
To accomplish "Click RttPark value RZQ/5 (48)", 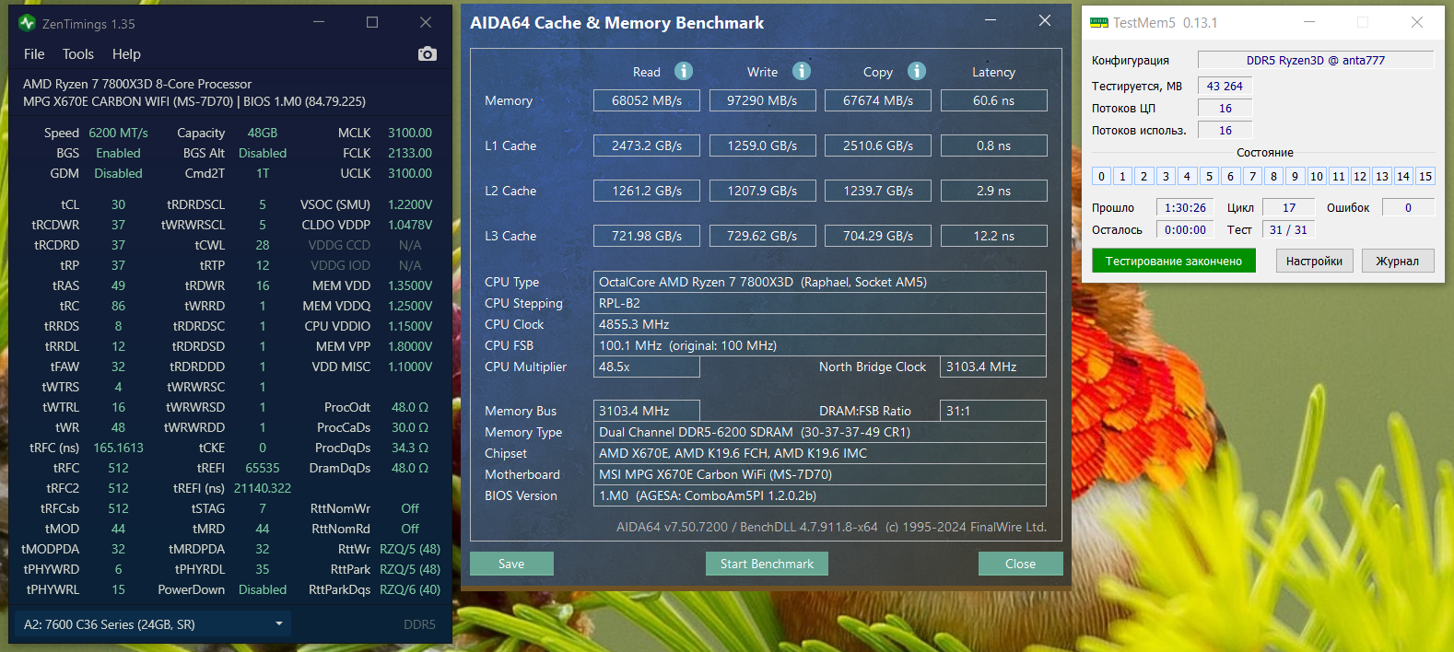I will 410,569.
